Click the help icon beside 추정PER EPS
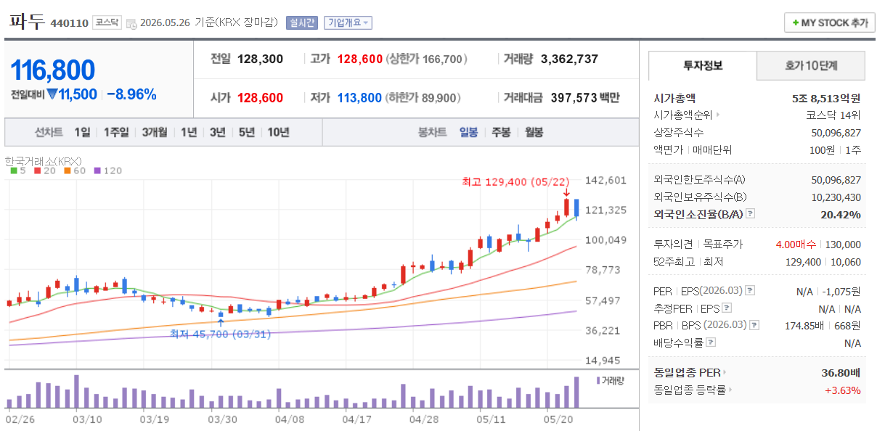This screenshot has height=431, width=885. pyautogui.click(x=726, y=308)
